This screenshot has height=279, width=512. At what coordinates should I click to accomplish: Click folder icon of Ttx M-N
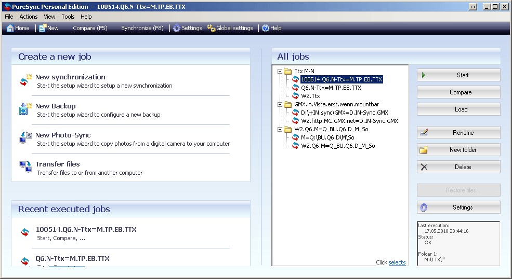coord(287,71)
